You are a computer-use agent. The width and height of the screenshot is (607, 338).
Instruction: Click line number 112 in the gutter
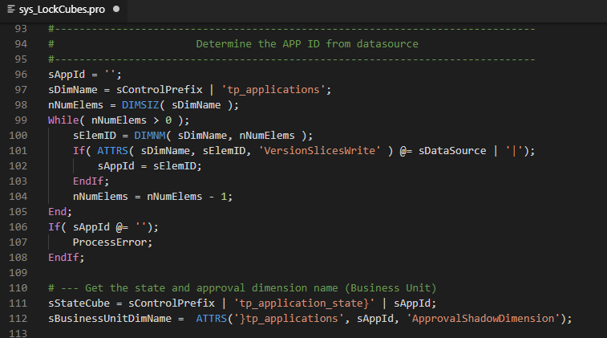click(x=18, y=318)
